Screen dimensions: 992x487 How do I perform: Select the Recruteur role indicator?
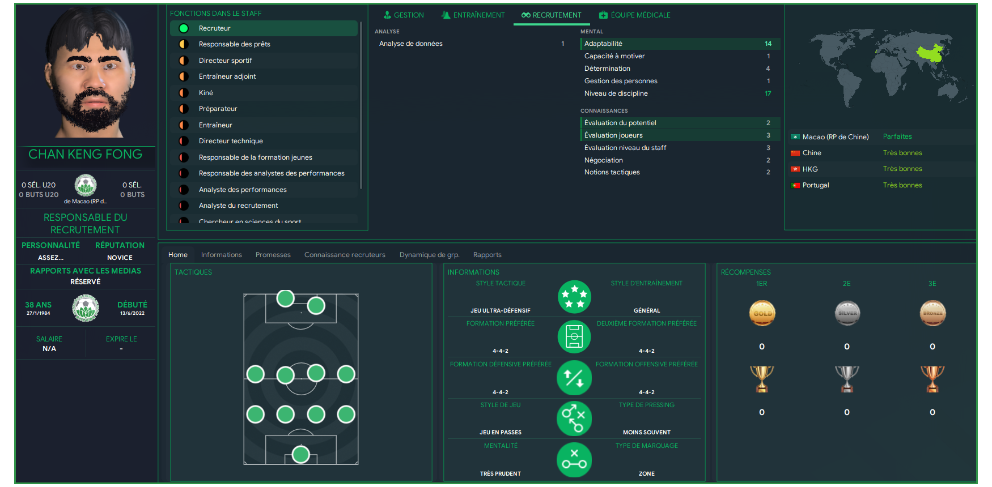coord(184,28)
